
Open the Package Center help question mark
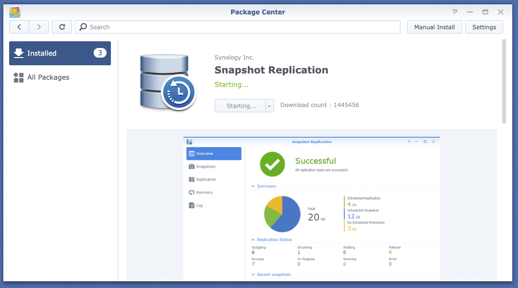(x=455, y=12)
